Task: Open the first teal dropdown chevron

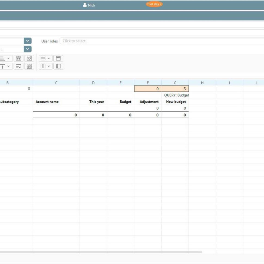Action: (x=27, y=41)
